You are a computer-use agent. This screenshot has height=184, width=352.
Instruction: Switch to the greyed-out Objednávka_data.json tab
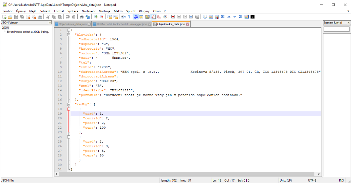point(73,24)
